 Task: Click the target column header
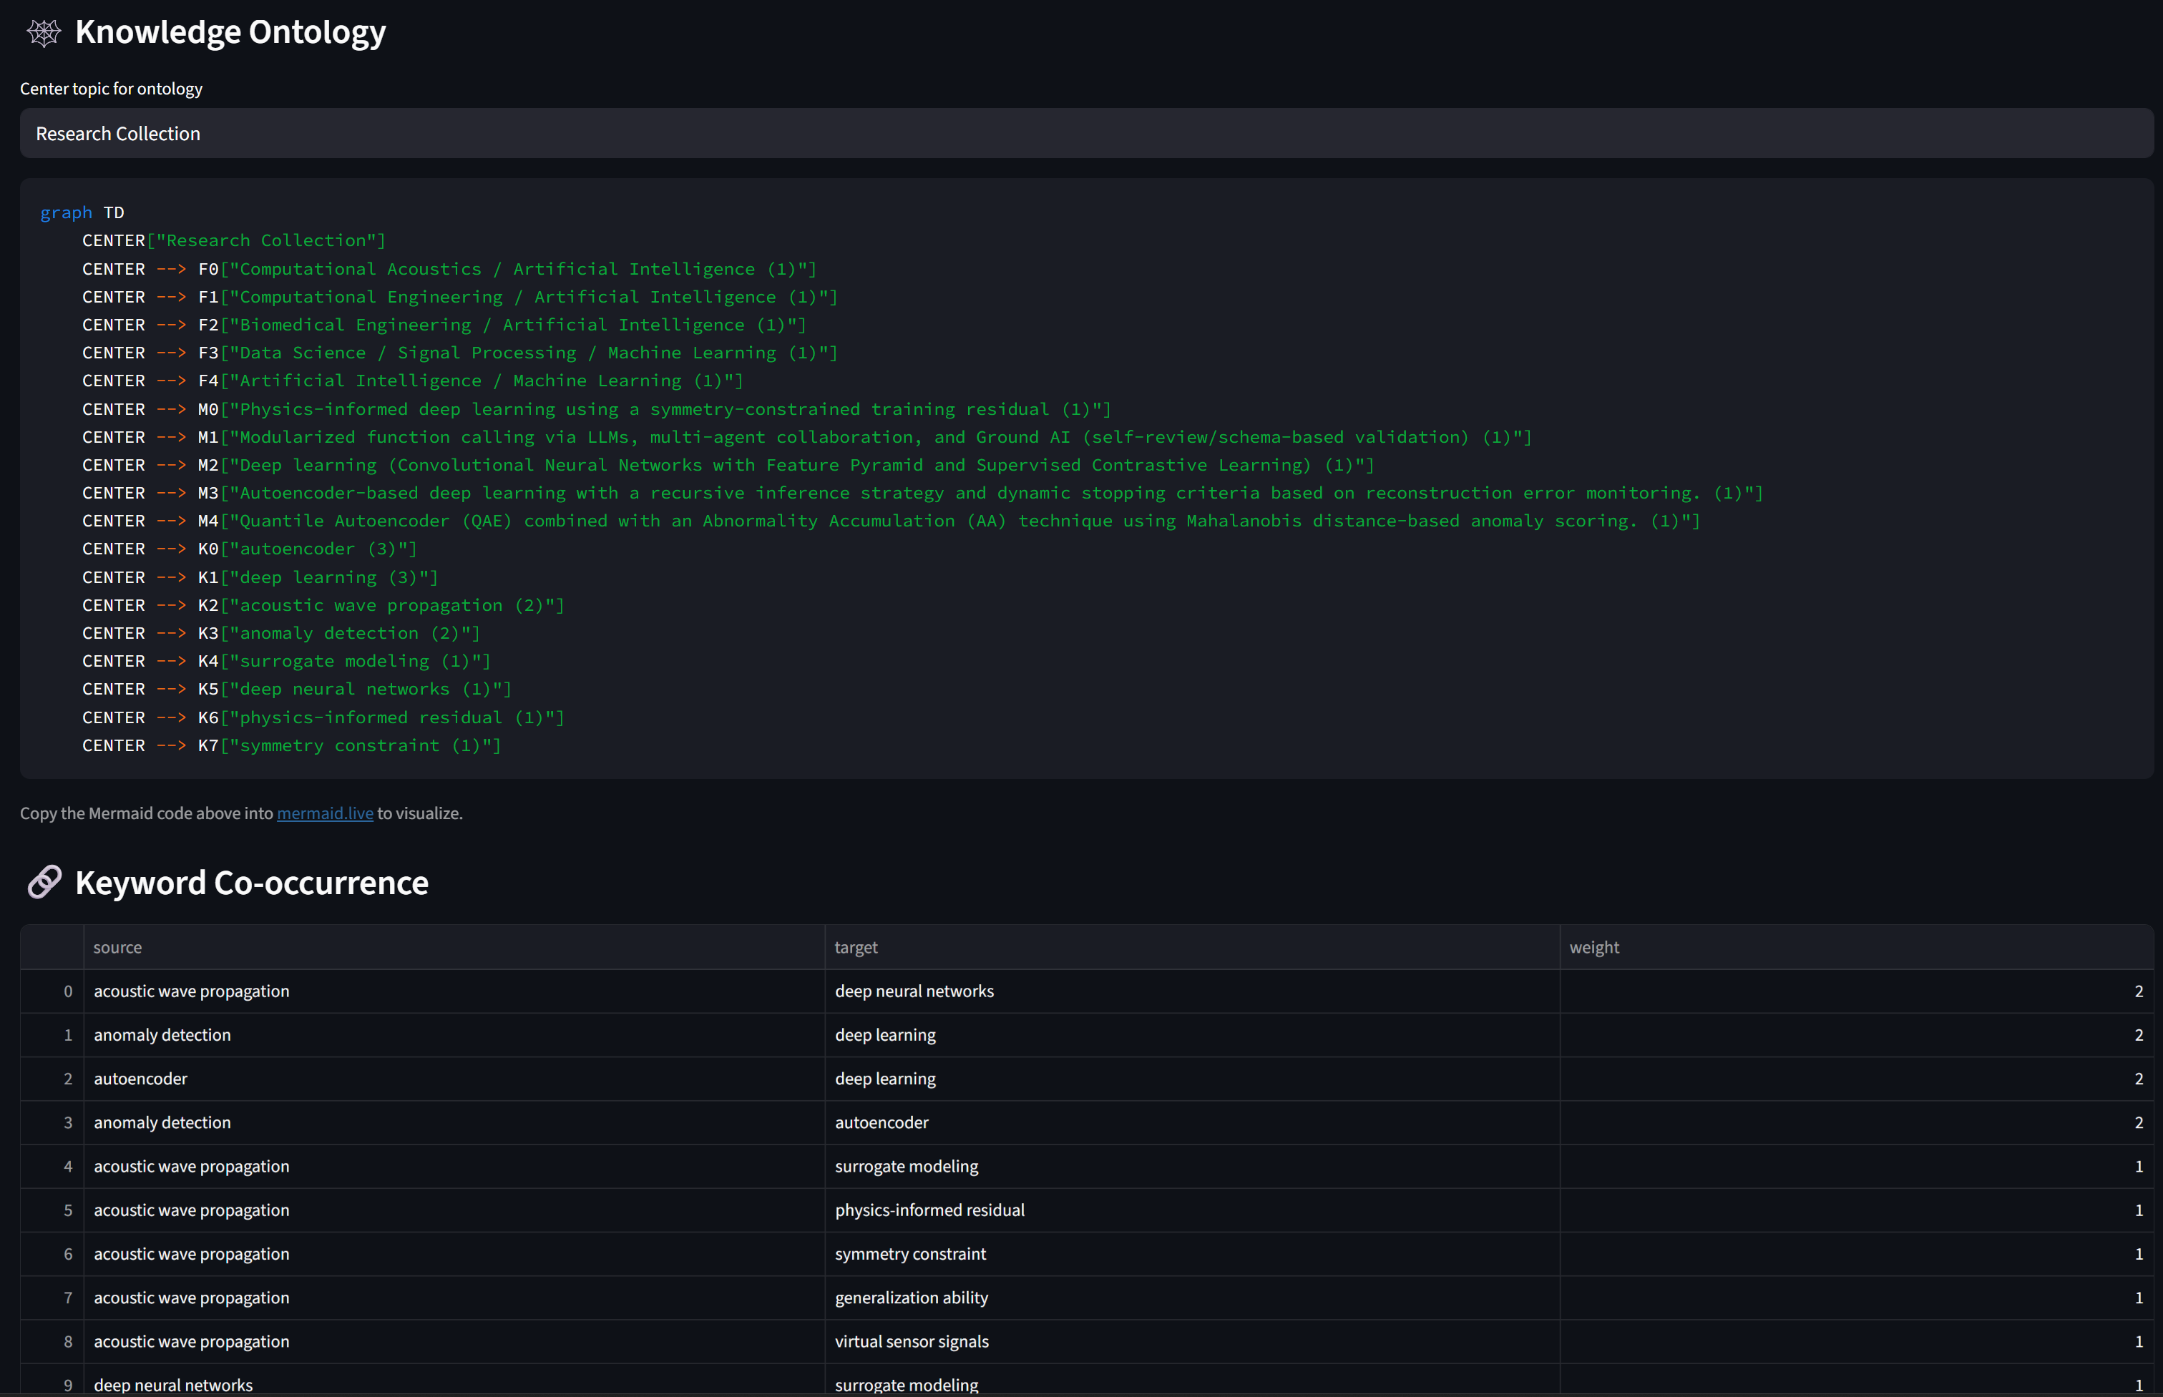(x=1192, y=947)
